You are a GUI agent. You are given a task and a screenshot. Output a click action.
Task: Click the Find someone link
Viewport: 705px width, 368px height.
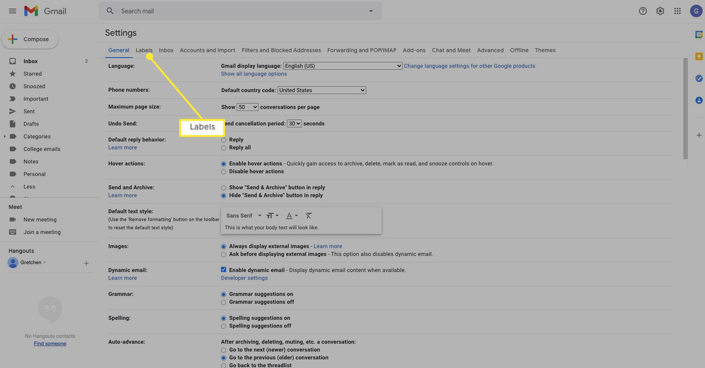50,344
